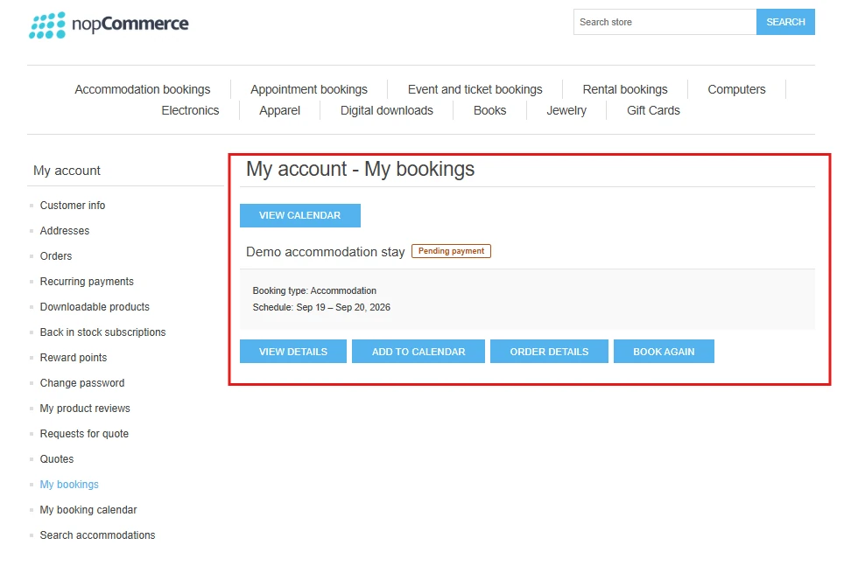851x566 pixels.
Task: Open Recurring payments sidebar link
Action: 87,282
